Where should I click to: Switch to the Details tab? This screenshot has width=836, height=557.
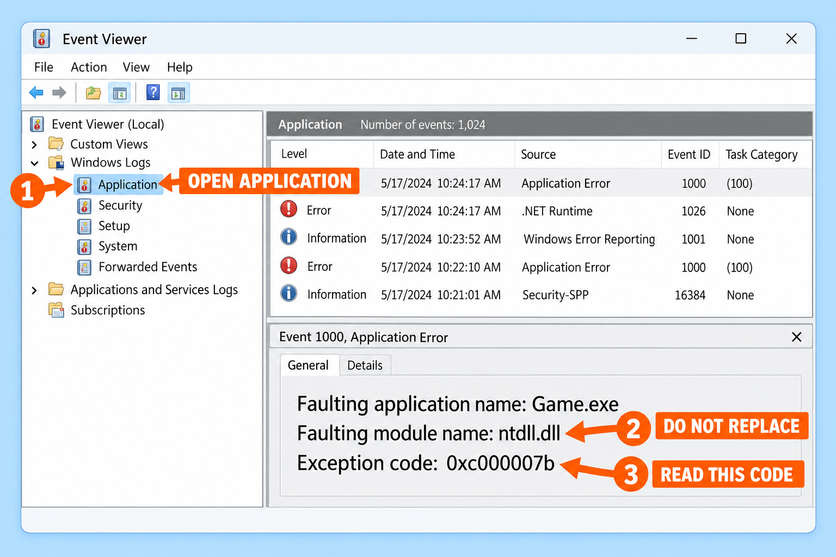click(x=365, y=365)
